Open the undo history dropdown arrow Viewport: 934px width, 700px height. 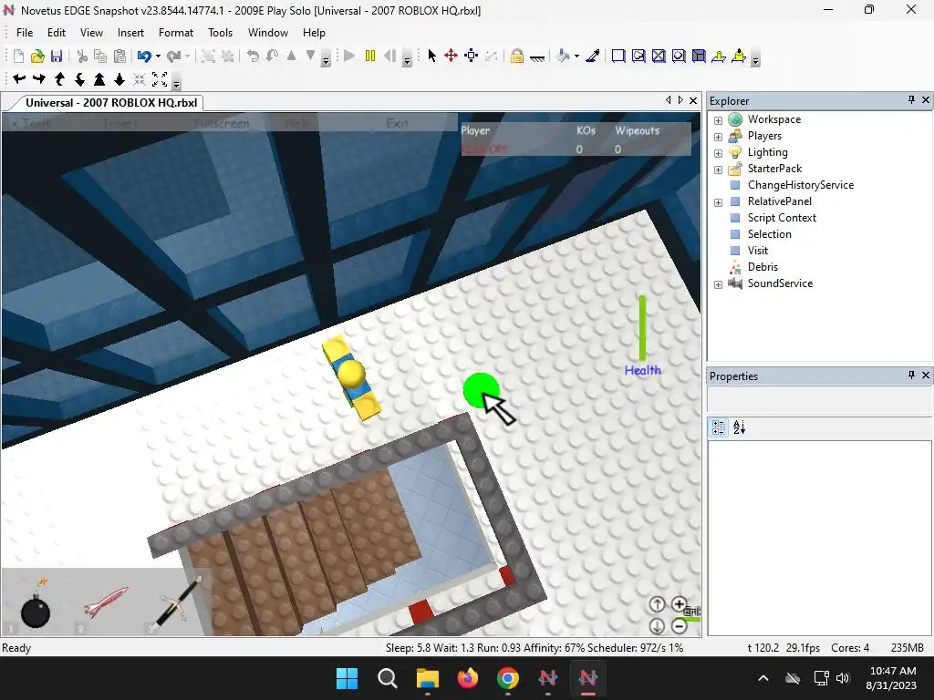[158, 56]
